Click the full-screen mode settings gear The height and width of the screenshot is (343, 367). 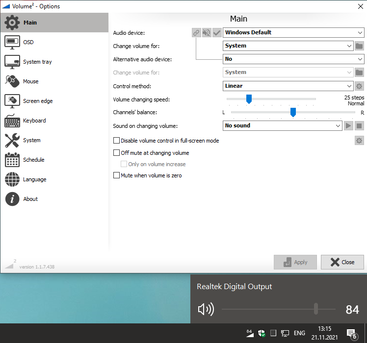click(359, 141)
